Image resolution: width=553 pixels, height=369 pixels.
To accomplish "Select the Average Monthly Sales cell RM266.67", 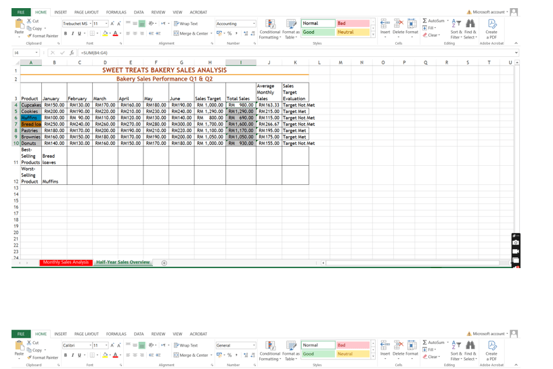I will point(269,124).
